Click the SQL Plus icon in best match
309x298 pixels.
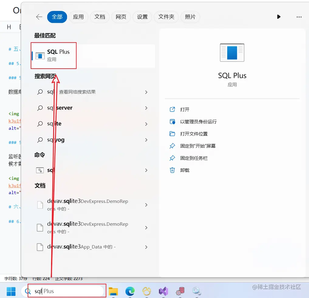40,56
